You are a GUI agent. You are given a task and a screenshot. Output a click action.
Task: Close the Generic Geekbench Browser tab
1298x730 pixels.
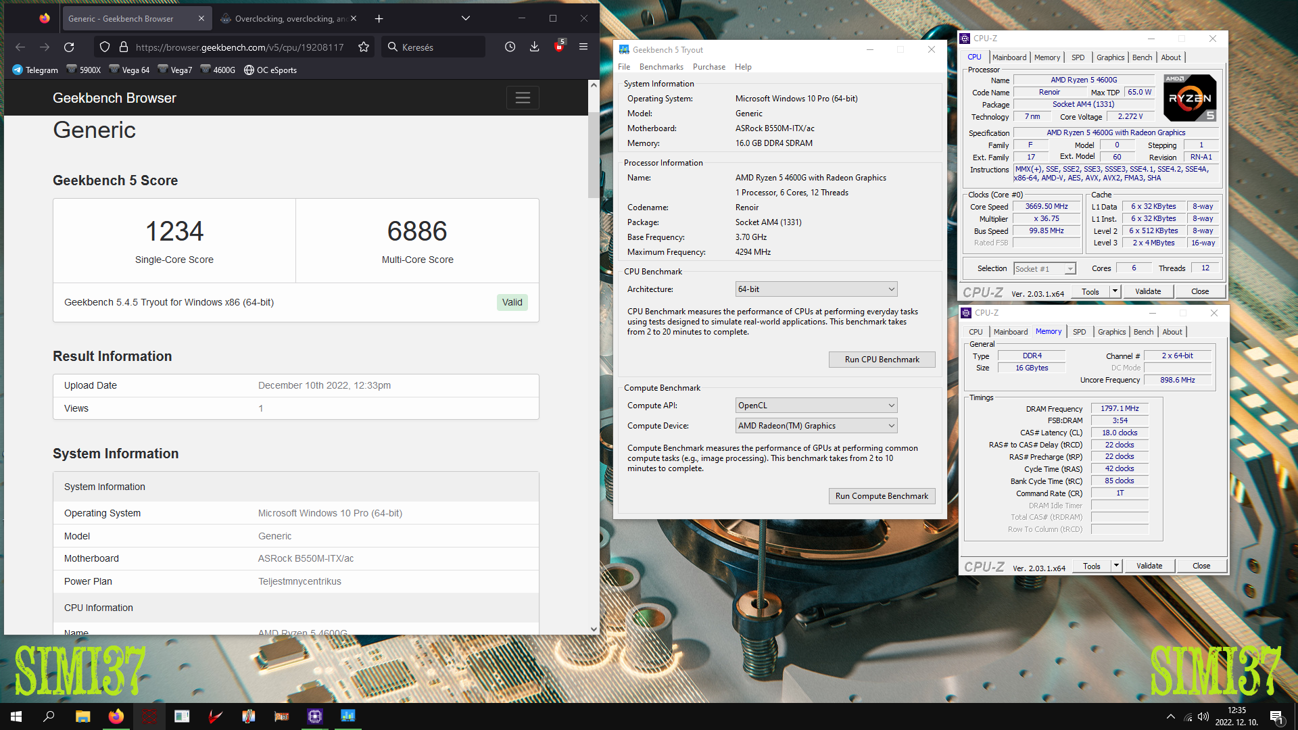[201, 19]
